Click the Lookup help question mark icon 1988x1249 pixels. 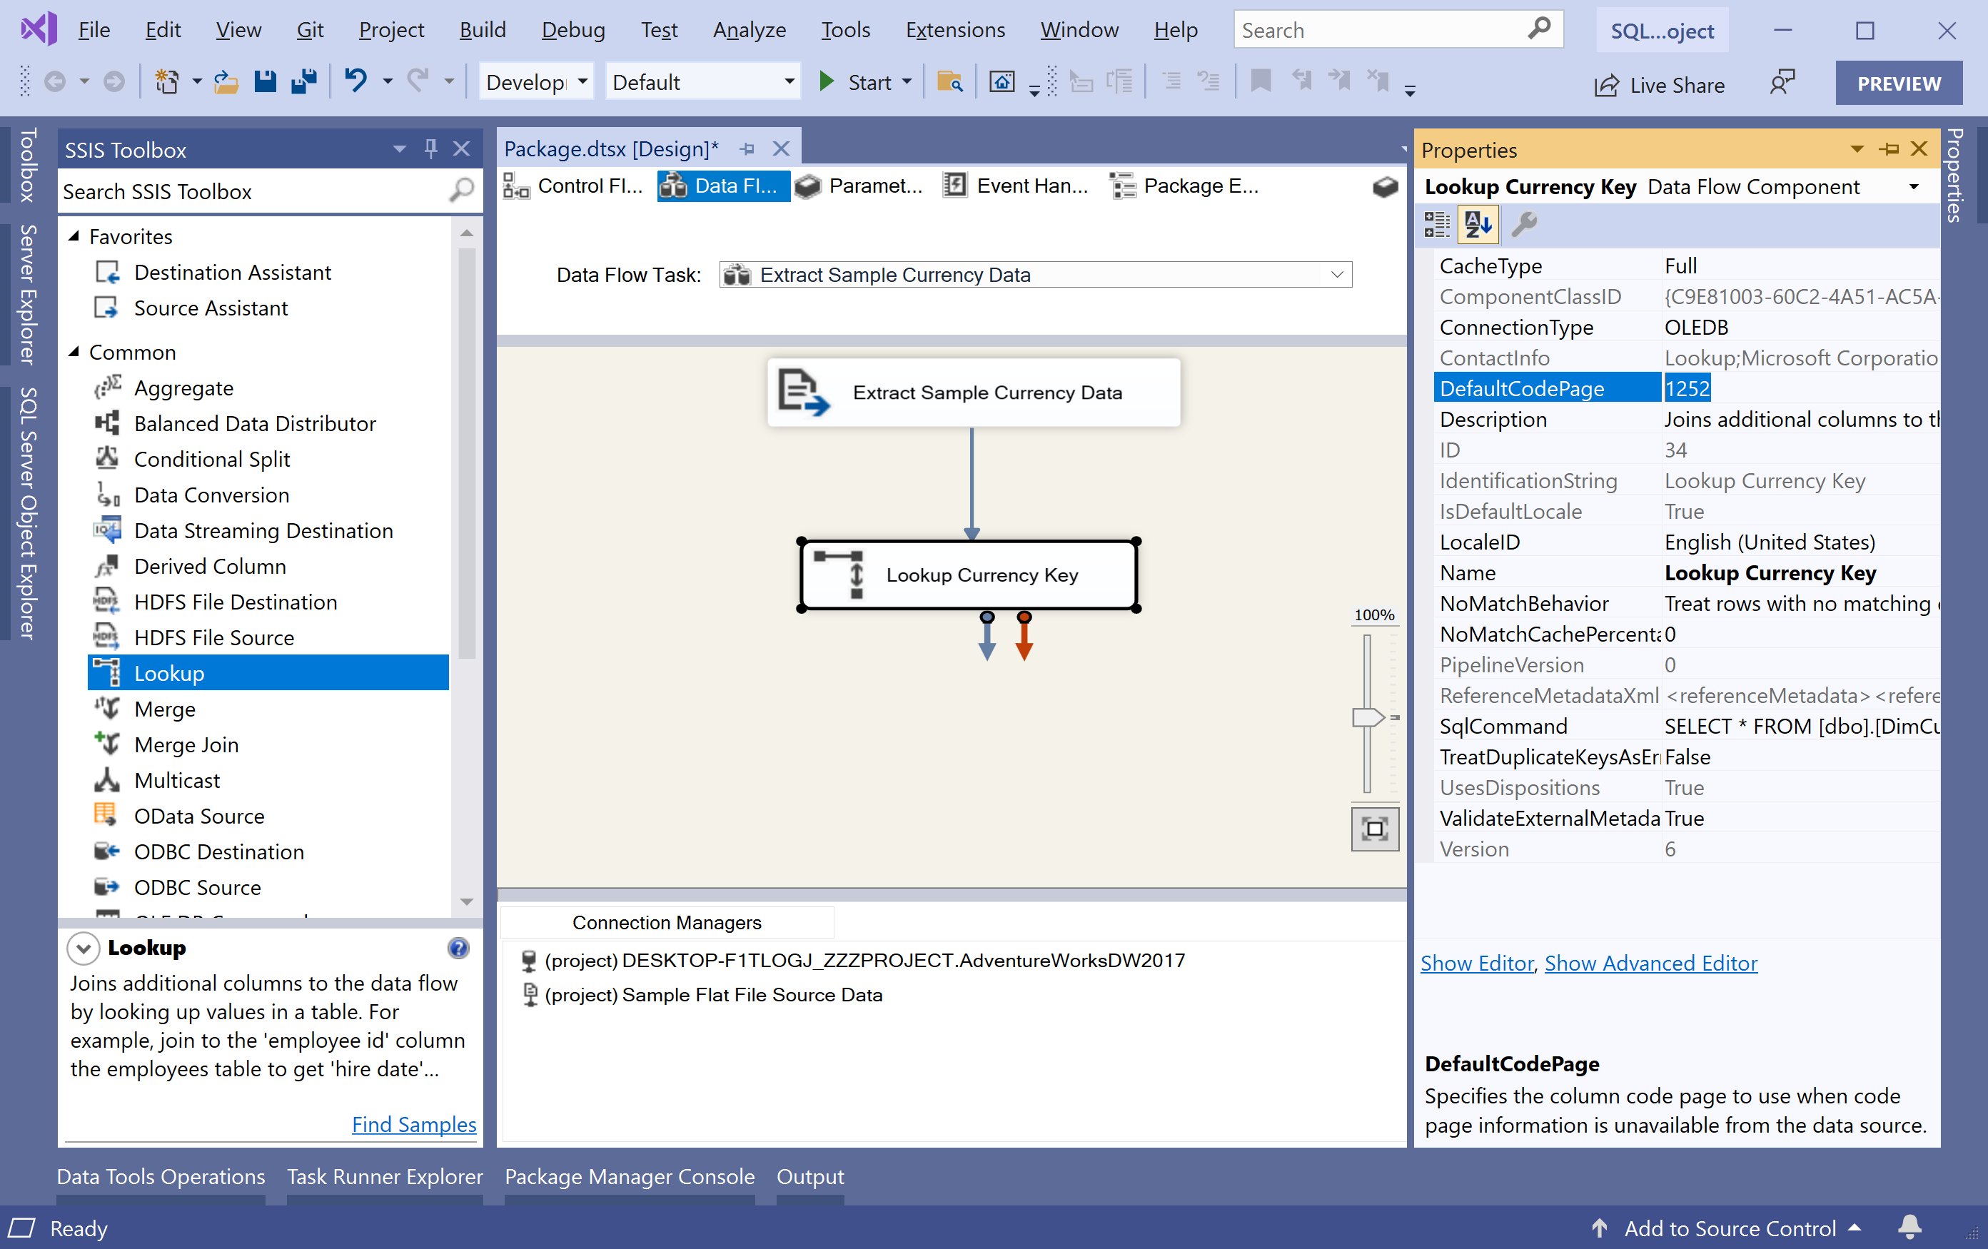pyautogui.click(x=458, y=948)
